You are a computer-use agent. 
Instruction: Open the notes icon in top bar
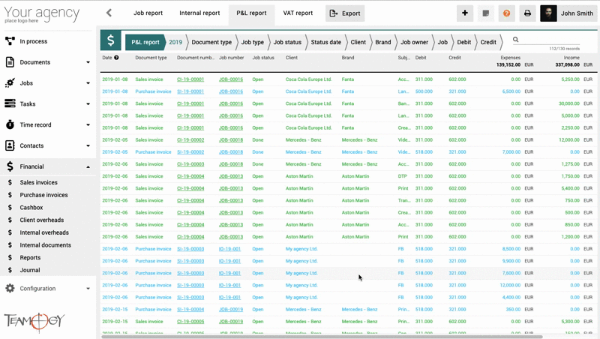coord(485,13)
